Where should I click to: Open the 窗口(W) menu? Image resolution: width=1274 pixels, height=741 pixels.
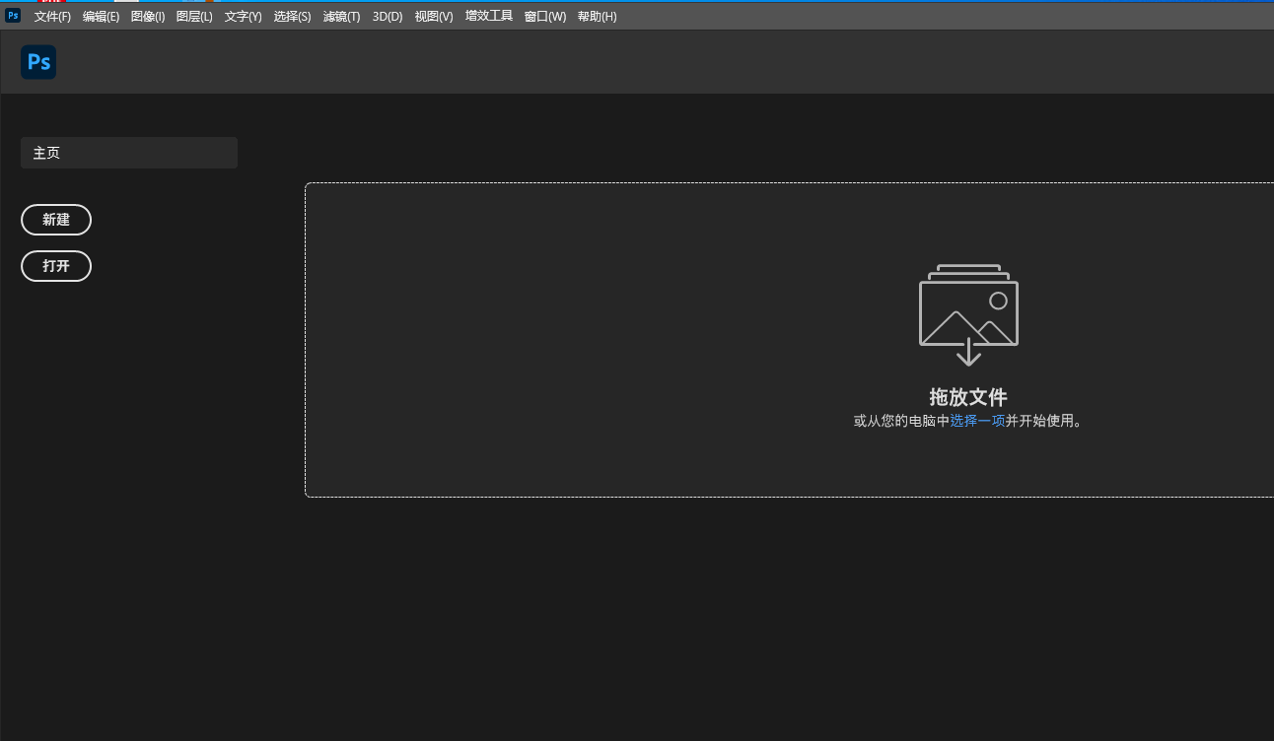tap(545, 17)
